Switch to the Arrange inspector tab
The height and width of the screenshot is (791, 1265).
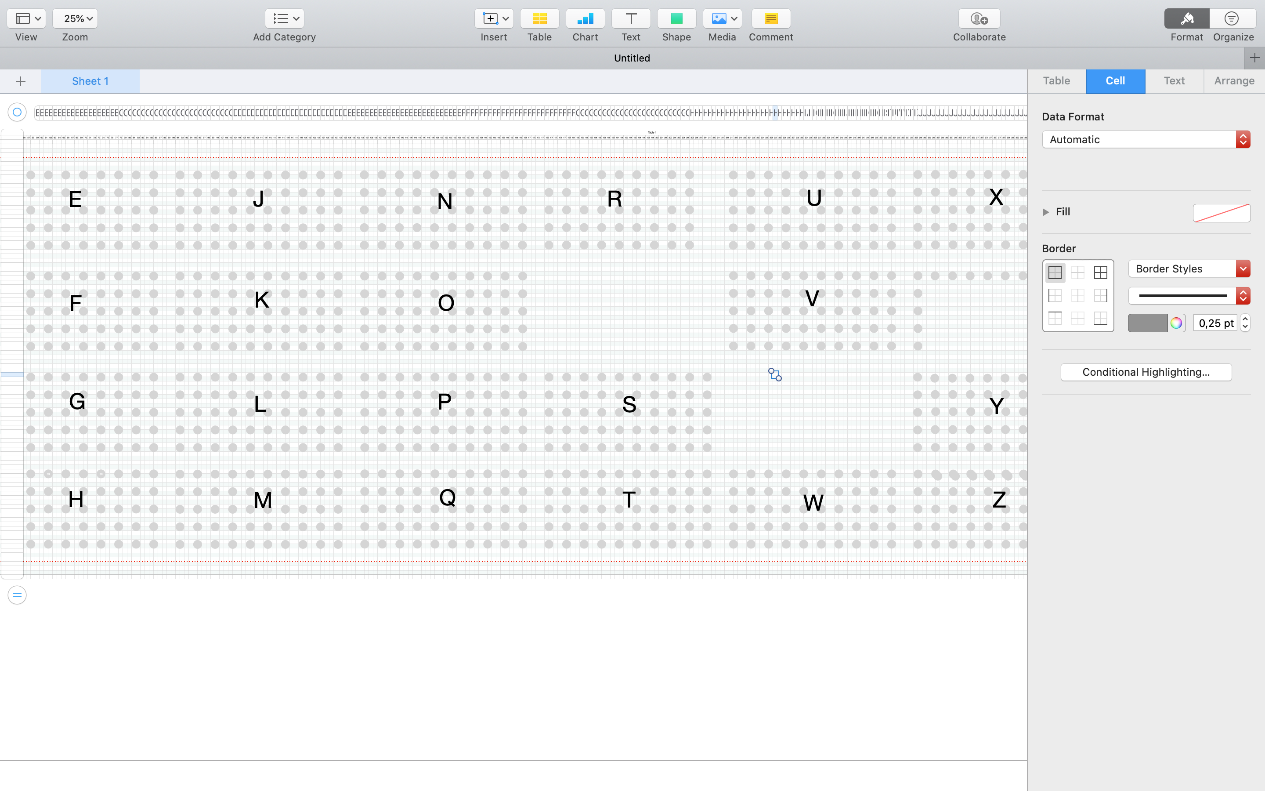(x=1234, y=81)
